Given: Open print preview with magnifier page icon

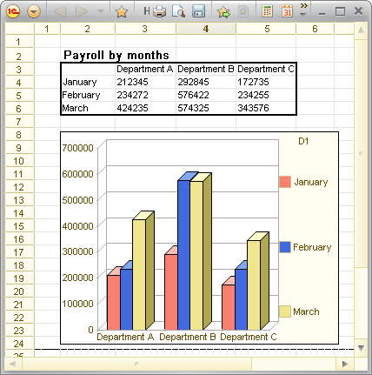Looking at the screenshot, I should (x=178, y=11).
